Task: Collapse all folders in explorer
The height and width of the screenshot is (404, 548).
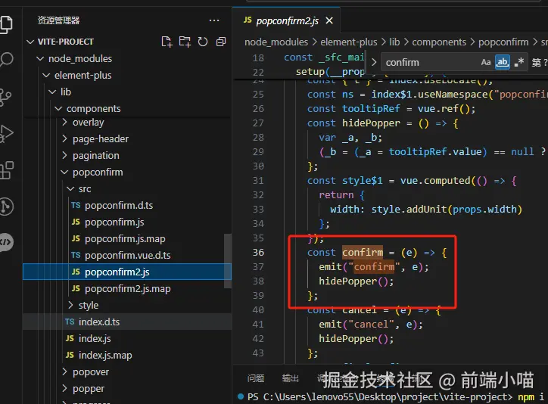Action: tap(221, 42)
